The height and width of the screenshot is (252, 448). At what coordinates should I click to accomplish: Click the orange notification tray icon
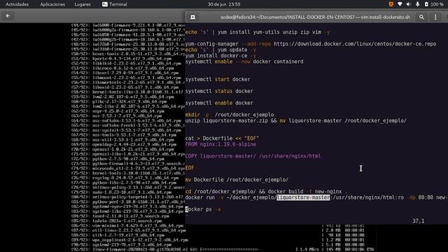391,4
